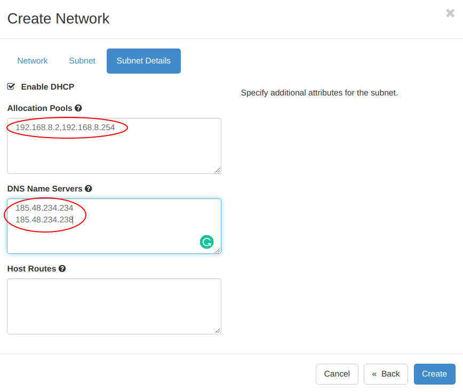This screenshot has width=463, height=392.
Task: Click the DNS Name Servers resize handle
Action: tap(218, 250)
